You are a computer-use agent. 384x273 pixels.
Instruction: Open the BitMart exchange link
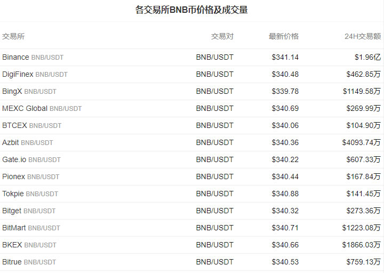click(14, 228)
